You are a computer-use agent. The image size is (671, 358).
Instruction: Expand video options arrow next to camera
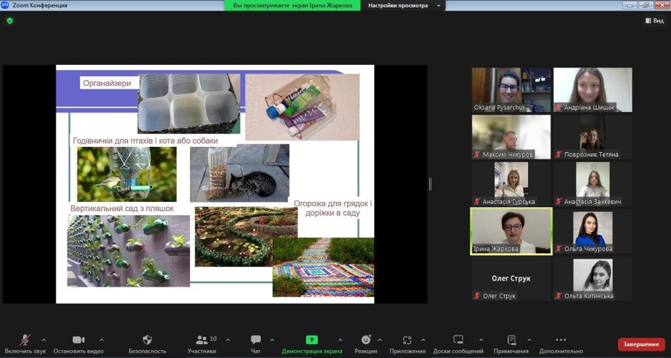(x=102, y=340)
